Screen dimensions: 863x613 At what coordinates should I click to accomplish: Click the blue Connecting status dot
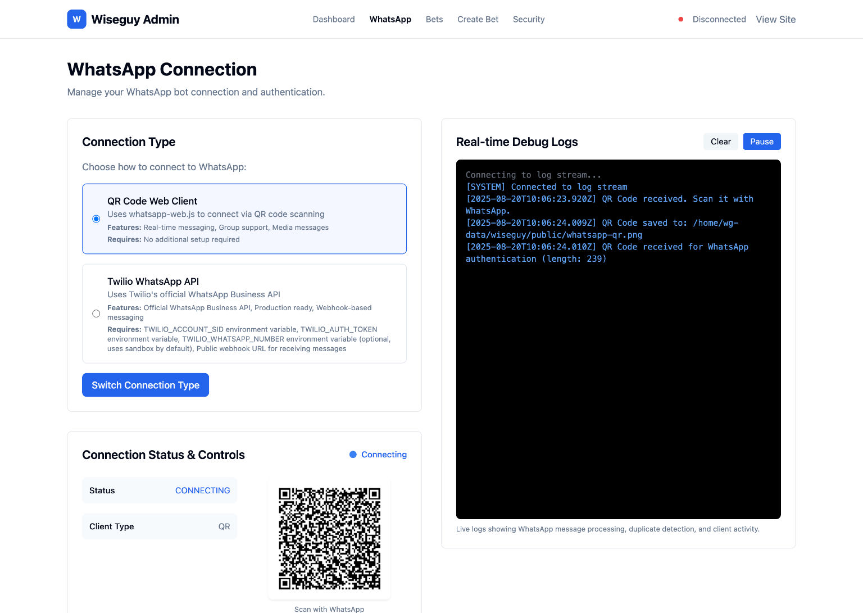coord(353,455)
